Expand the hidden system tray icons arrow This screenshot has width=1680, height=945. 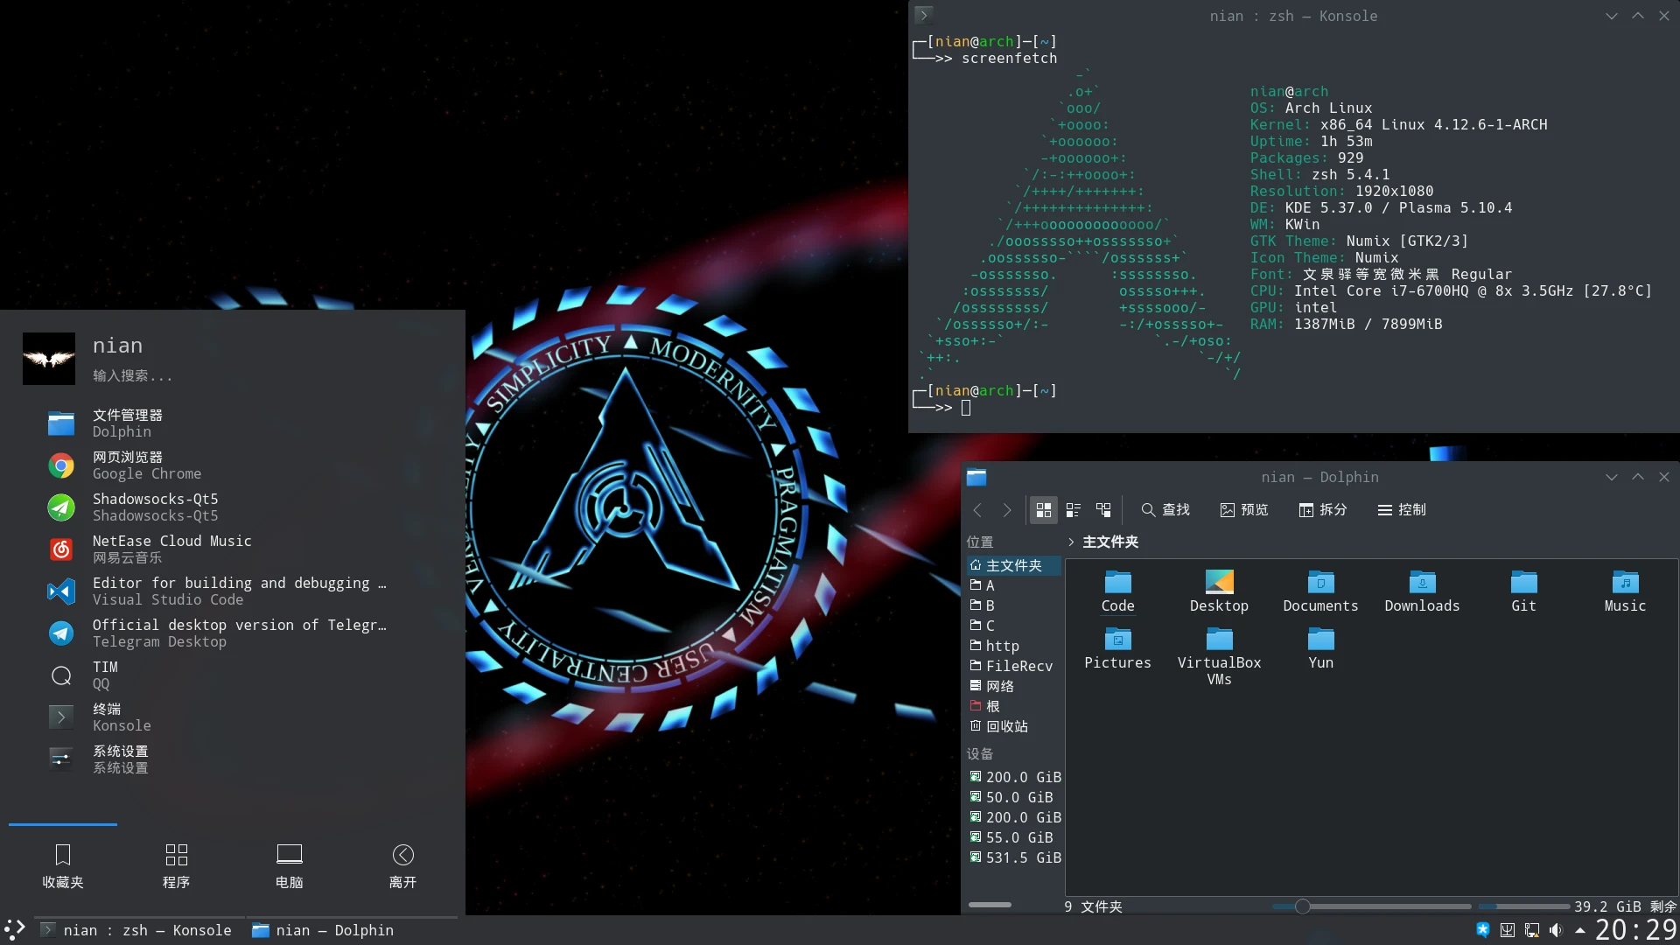[x=1580, y=930]
